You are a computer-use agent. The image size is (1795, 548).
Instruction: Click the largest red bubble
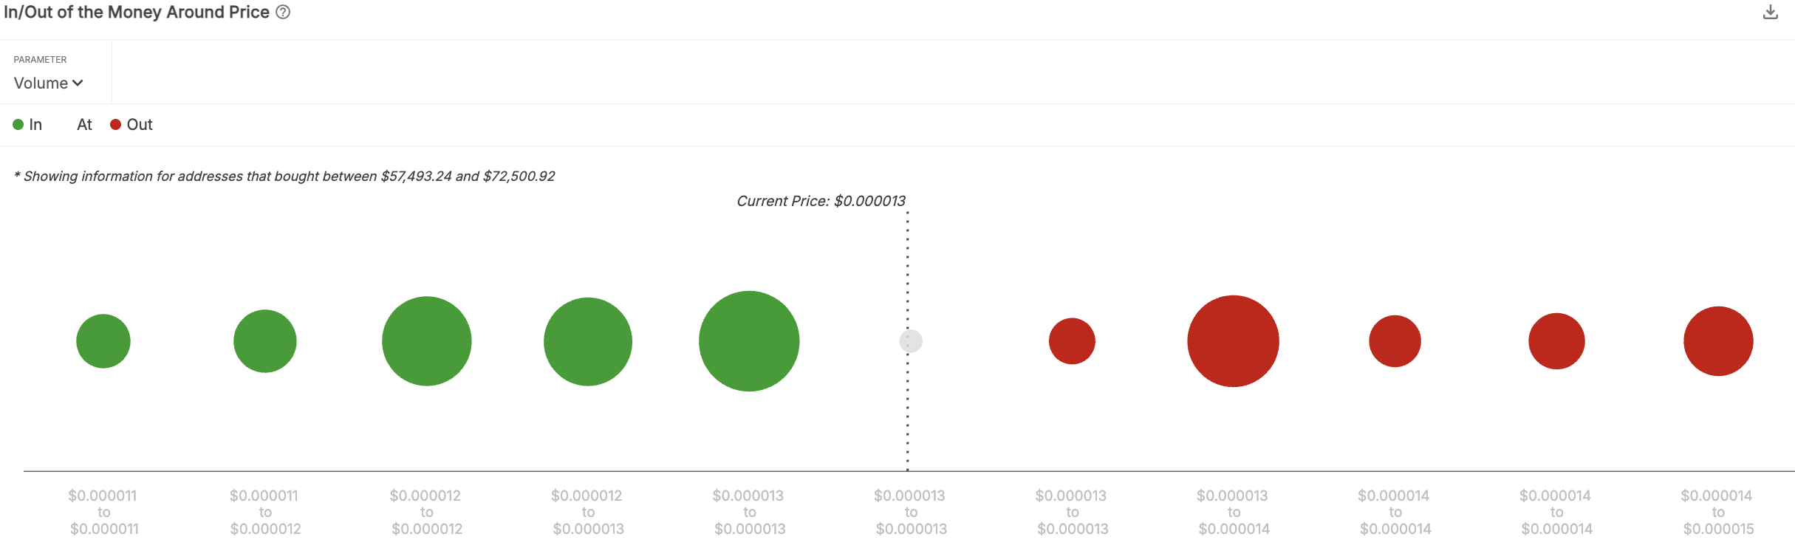click(1233, 341)
